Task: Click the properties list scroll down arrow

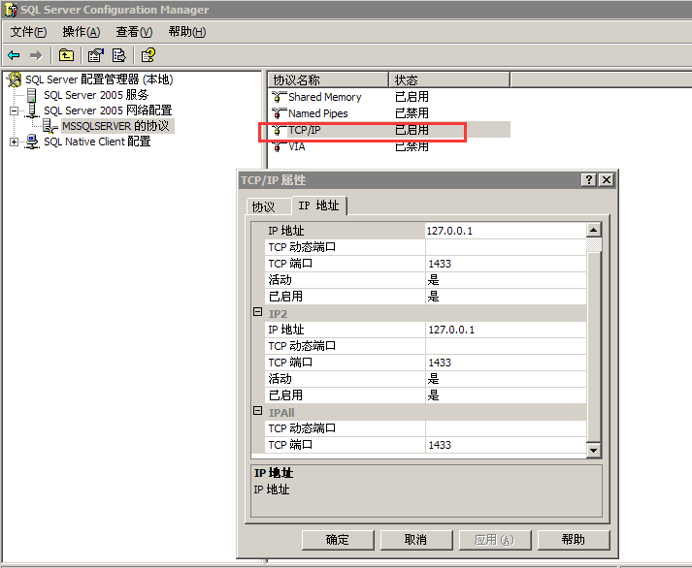Action: pyautogui.click(x=593, y=450)
